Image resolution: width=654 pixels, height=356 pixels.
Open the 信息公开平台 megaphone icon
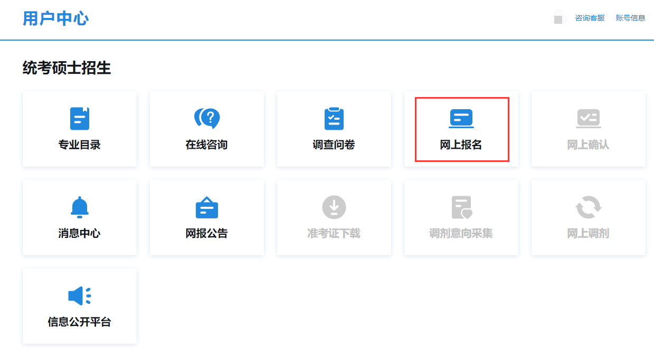[x=80, y=296]
